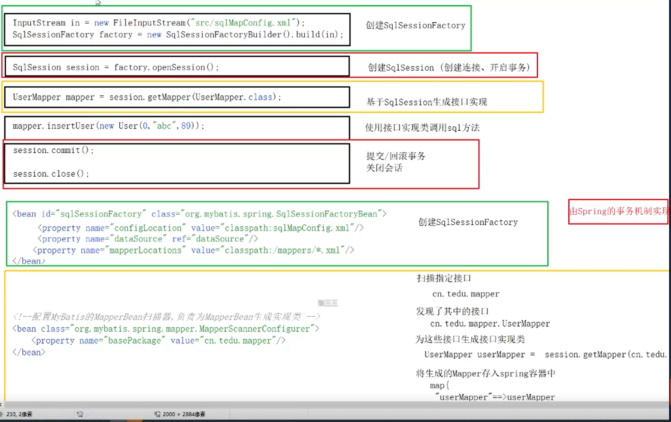This screenshot has height=422, width=671.
Task: Click the property name="configLocation" line
Action: click(x=201, y=228)
